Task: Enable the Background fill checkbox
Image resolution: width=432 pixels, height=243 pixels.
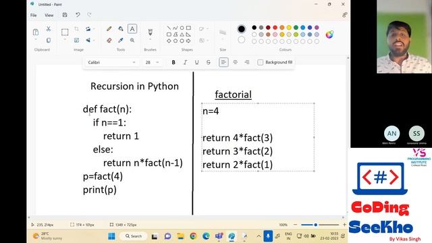Action: (x=260, y=62)
